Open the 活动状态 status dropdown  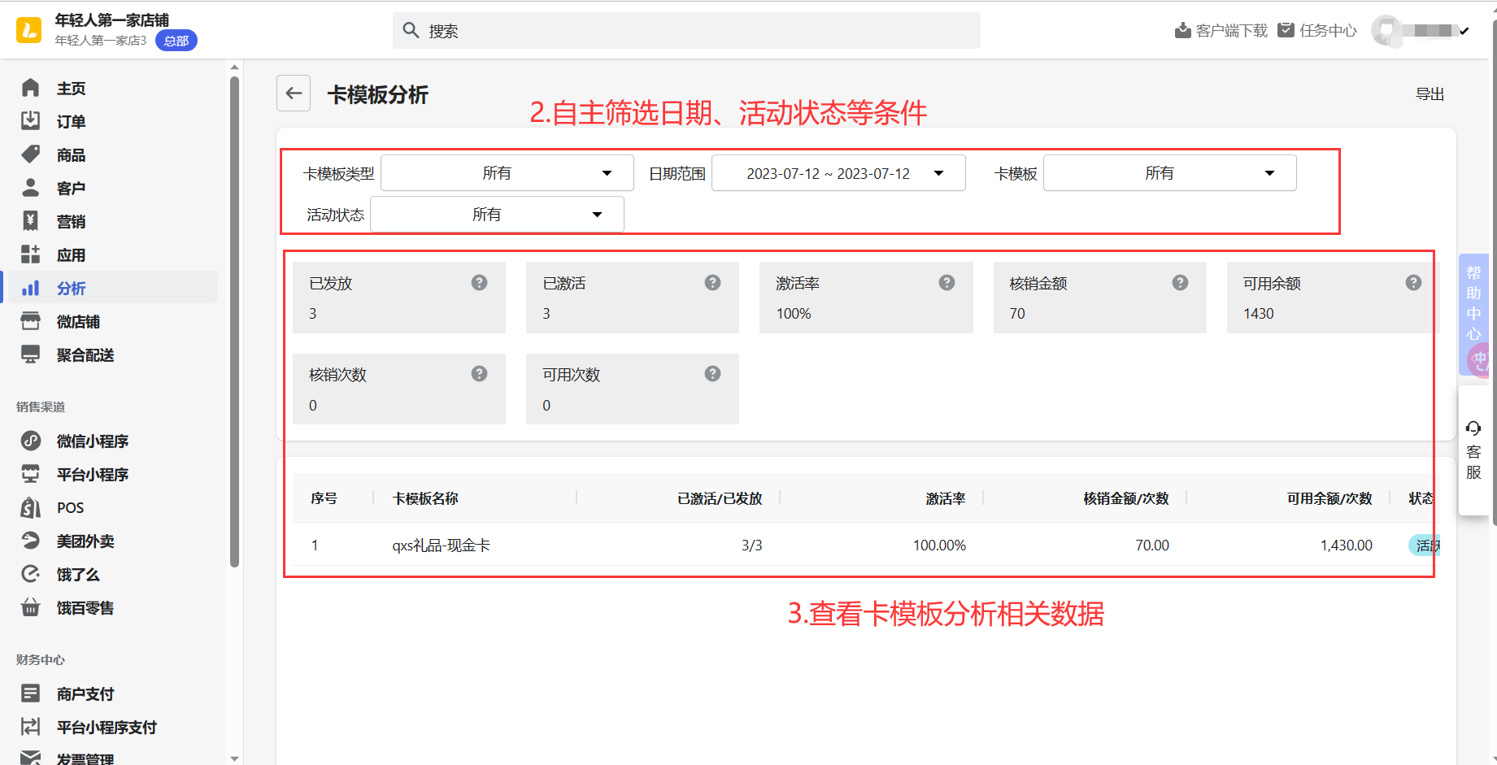(x=497, y=215)
